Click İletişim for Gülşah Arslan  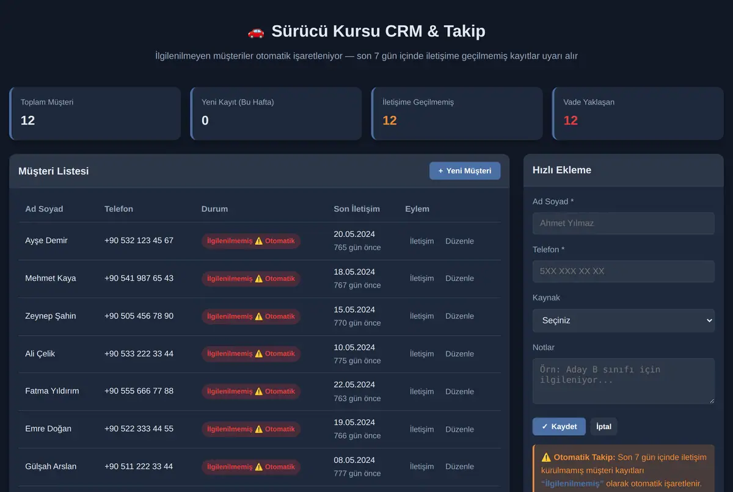click(421, 466)
